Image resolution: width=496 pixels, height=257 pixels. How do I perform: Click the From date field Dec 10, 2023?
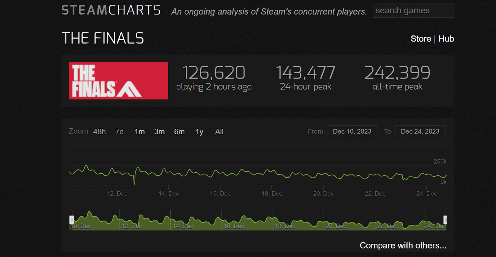[352, 131]
